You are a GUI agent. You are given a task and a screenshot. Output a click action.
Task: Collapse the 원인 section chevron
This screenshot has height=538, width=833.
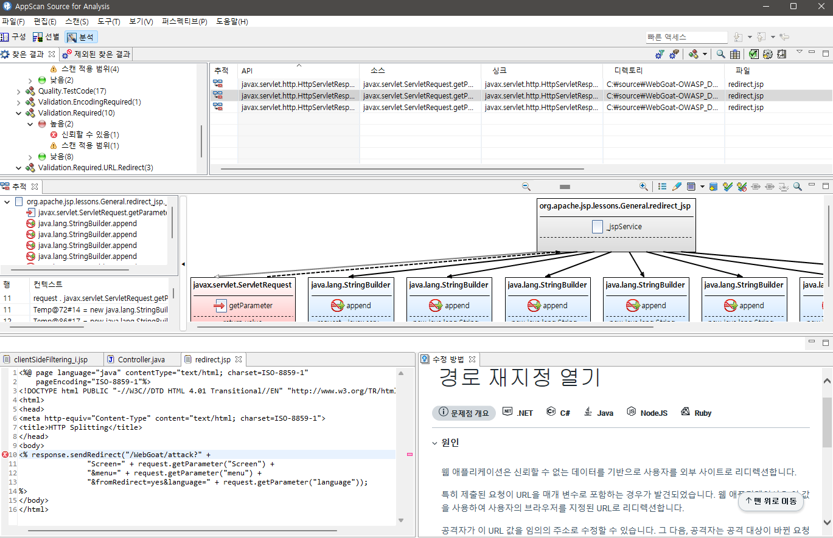434,443
